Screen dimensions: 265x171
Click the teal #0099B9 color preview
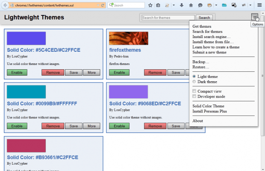coord(26,92)
